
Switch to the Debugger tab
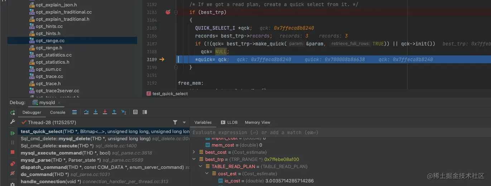pyautogui.click(x=32, y=112)
